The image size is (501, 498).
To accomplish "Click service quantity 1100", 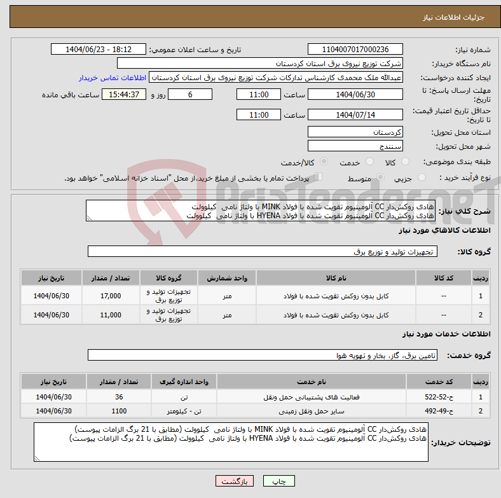I will (119, 411).
